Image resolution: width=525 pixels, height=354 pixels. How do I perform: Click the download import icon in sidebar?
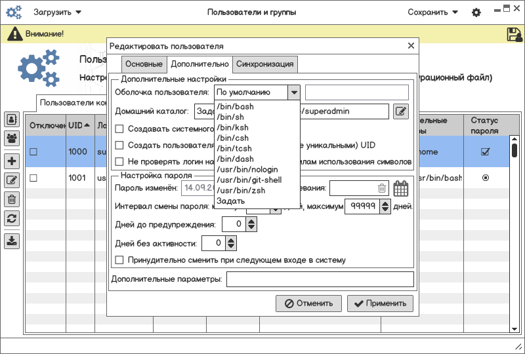pos(12,241)
